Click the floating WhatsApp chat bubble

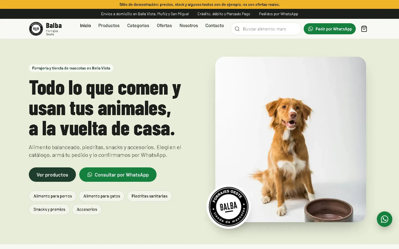tap(385, 219)
